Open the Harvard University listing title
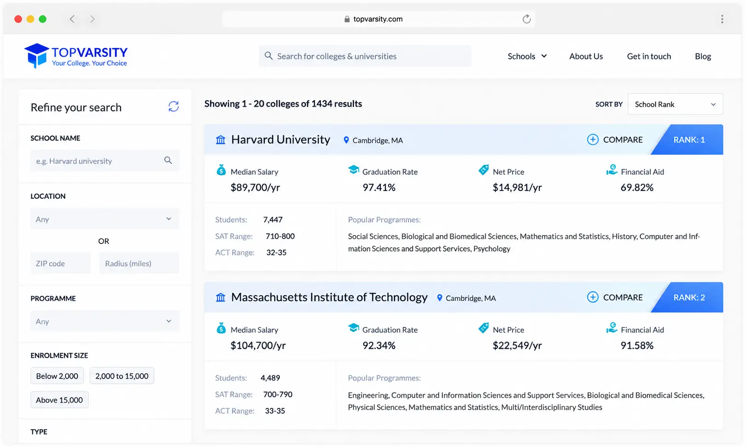 tap(280, 139)
